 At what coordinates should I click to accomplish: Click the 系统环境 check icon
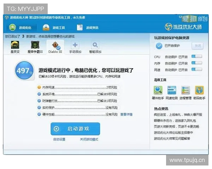pyautogui.click(x=39, y=94)
